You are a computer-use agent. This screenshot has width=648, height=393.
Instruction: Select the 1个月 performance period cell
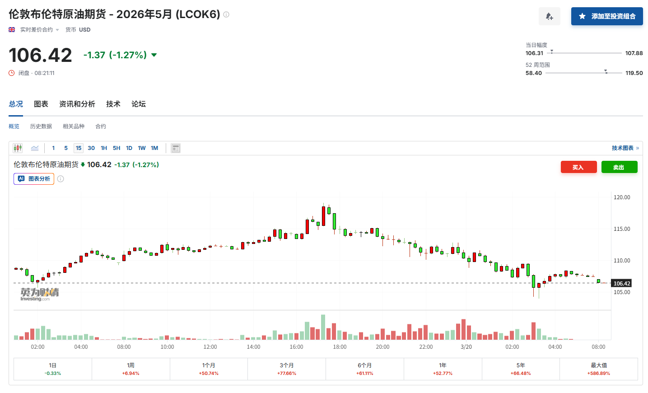(x=209, y=369)
